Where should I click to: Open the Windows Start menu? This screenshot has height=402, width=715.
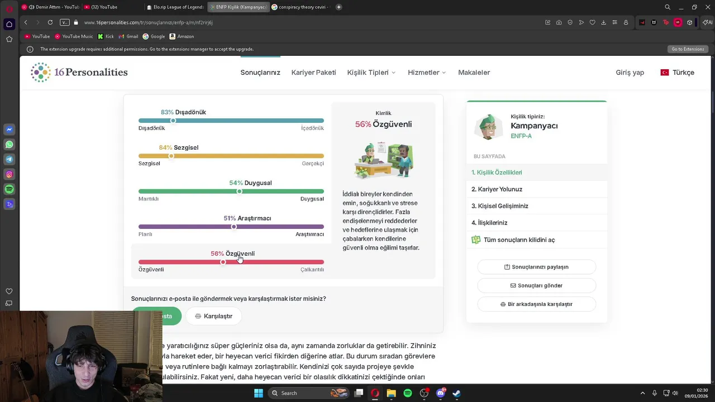pos(259,393)
